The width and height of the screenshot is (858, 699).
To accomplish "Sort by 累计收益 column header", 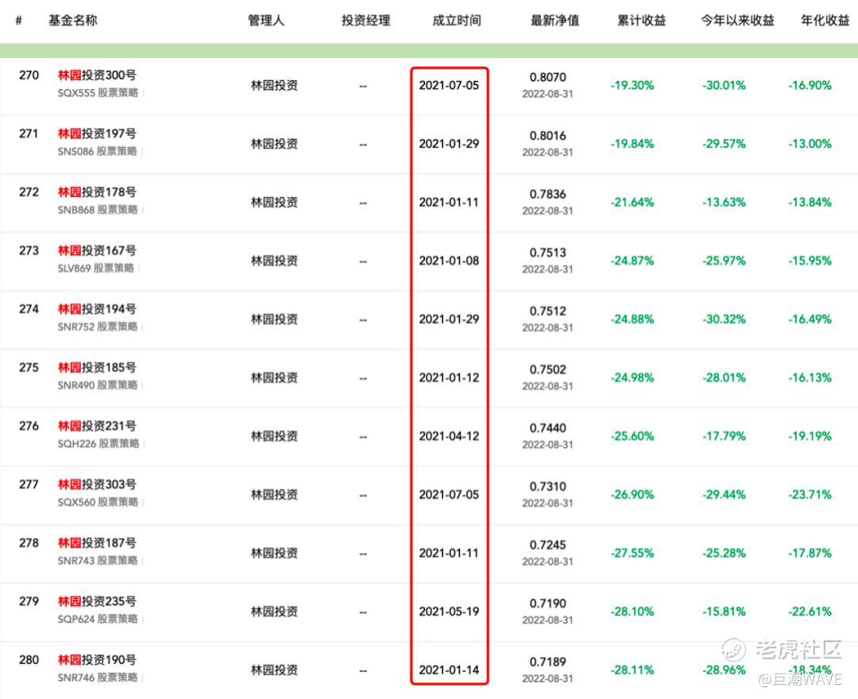I will coord(641,21).
